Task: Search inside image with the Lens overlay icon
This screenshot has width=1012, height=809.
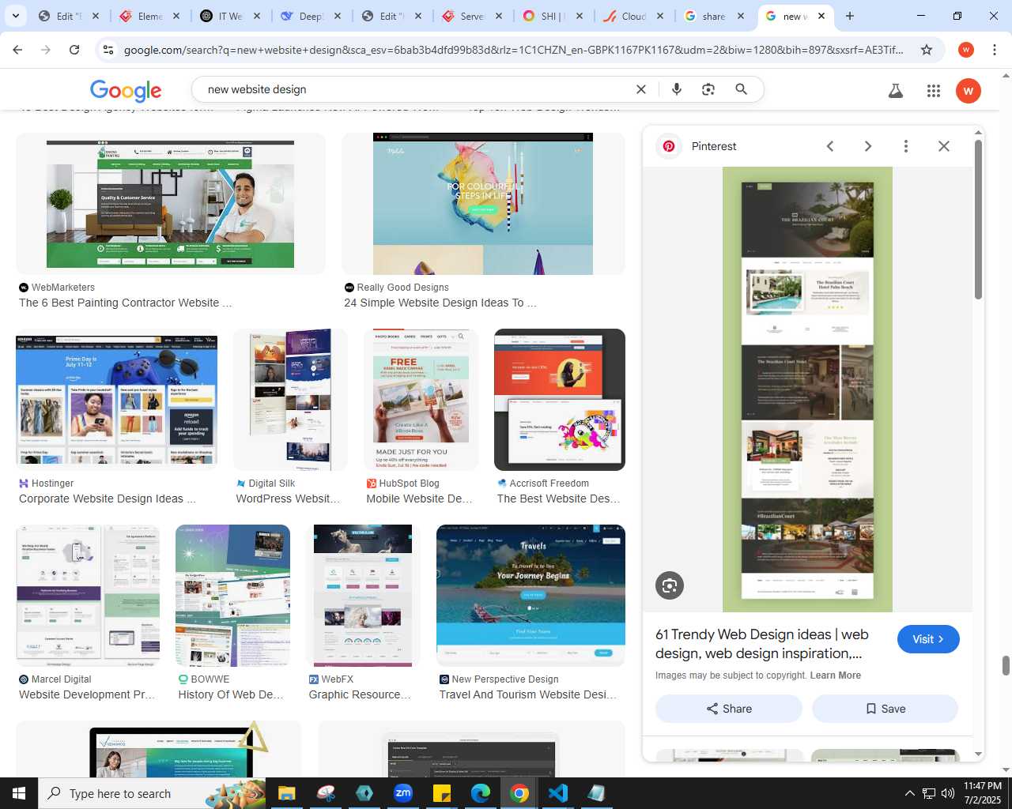Action: 670,585
